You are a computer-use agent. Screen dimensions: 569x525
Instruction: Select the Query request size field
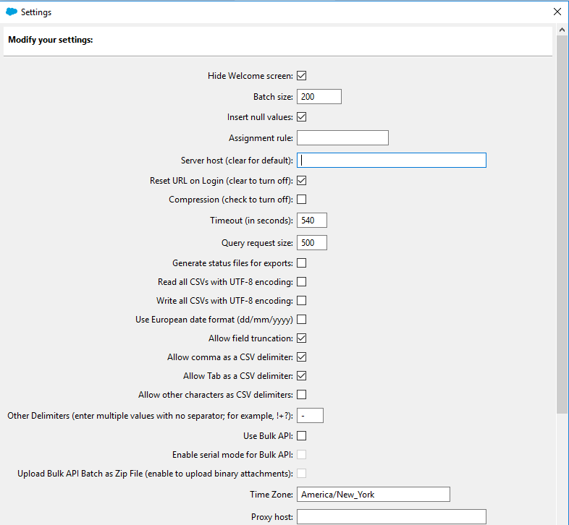click(x=312, y=243)
